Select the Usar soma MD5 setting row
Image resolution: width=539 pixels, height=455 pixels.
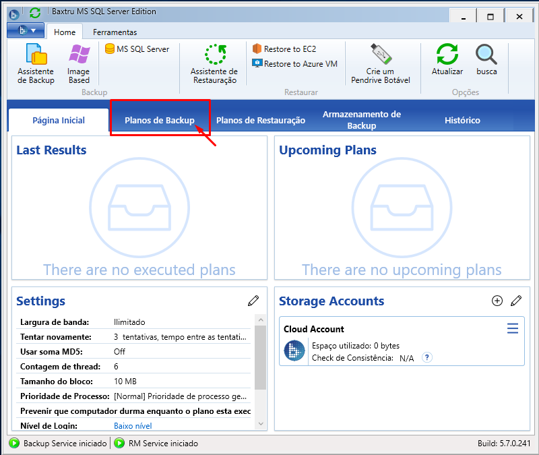click(x=133, y=351)
